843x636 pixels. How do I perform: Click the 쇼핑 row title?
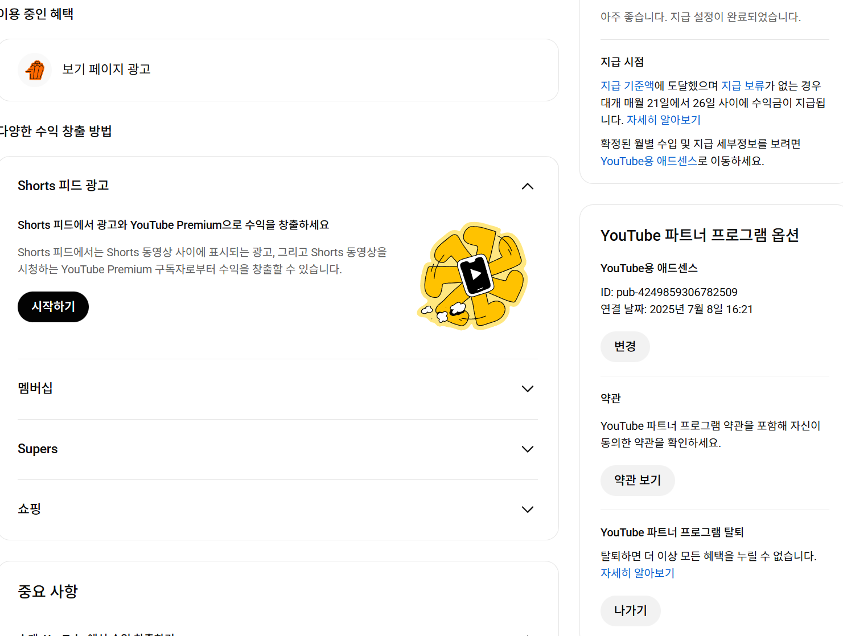30,509
